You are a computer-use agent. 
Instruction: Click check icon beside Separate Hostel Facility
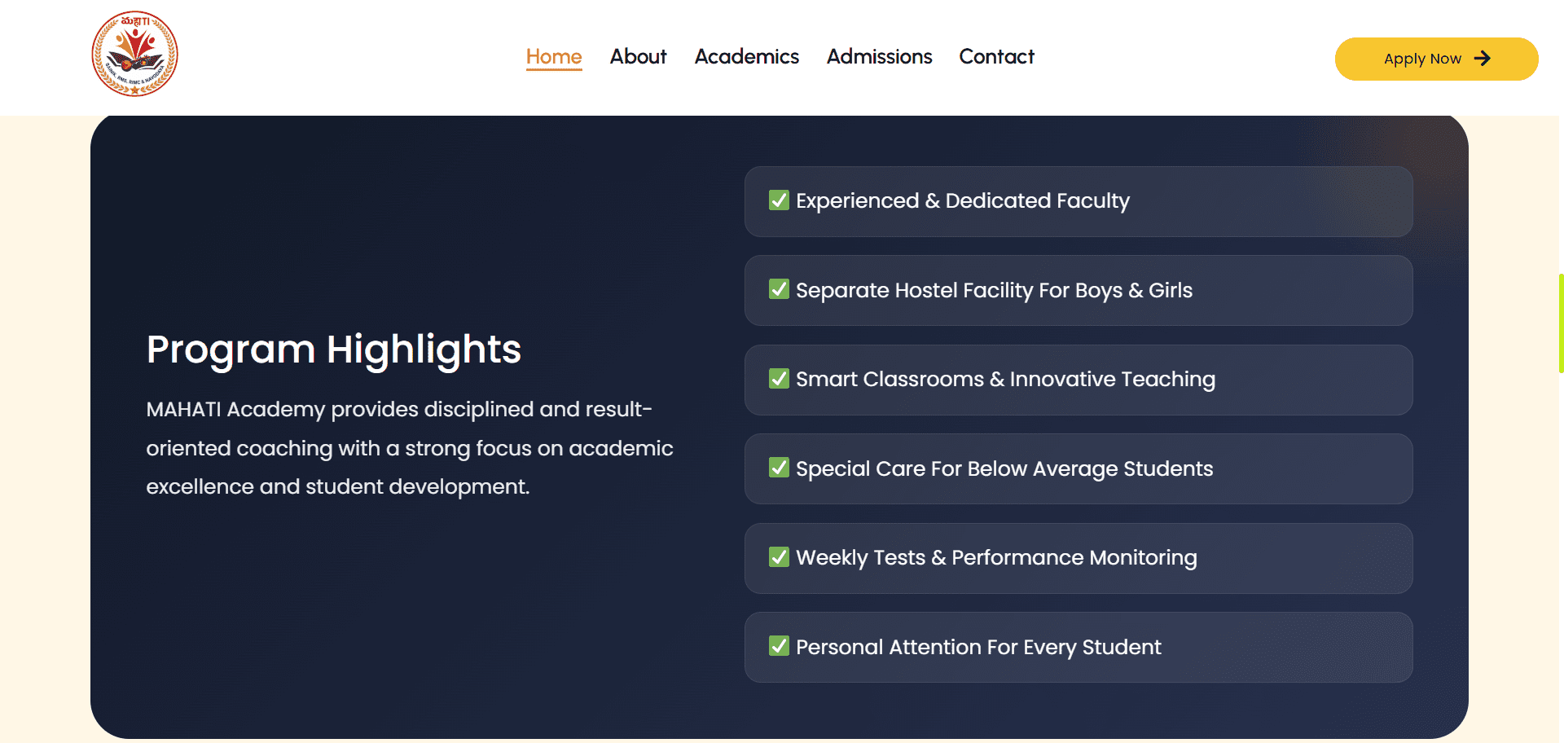click(x=779, y=289)
